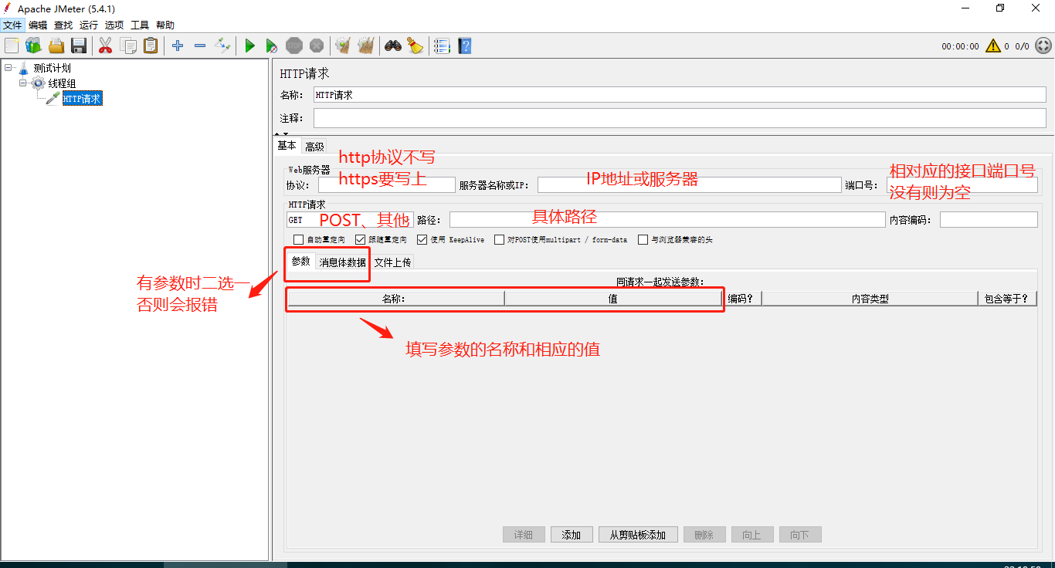
Task: Toggle the 使用 KeepAlive checkbox
Action: (422, 240)
